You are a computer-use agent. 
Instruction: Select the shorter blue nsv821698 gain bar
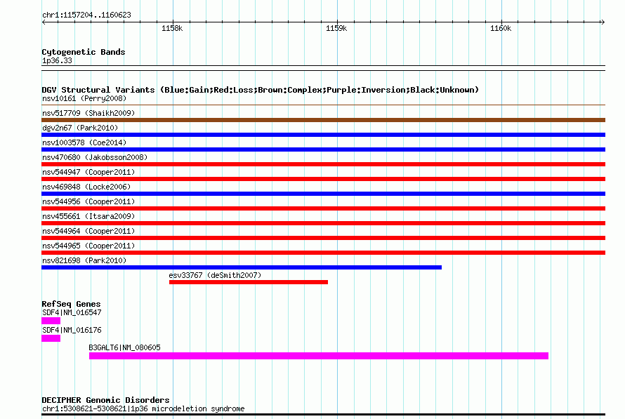242,267
